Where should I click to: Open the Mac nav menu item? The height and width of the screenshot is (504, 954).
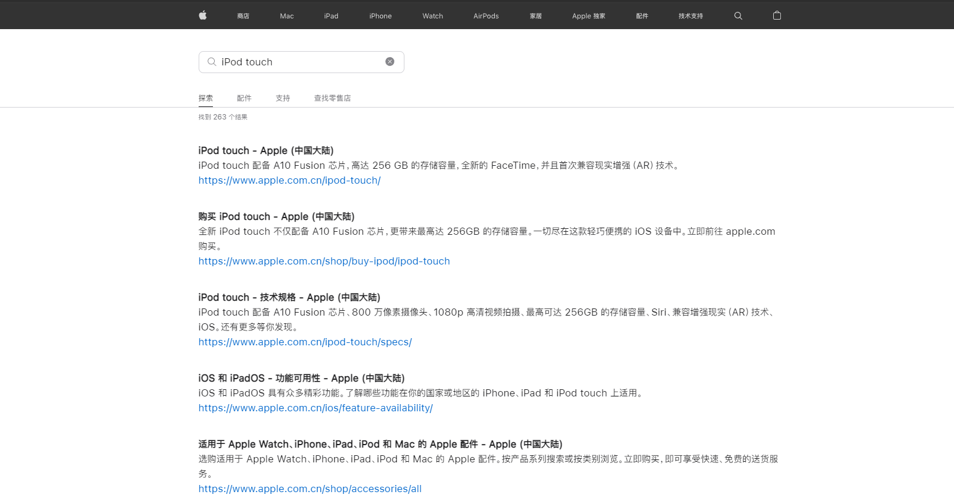tap(287, 16)
